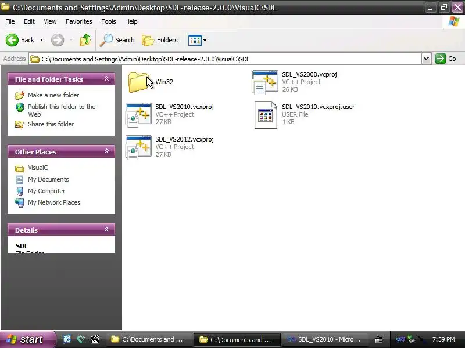Go up one folder level icon
The width and height of the screenshot is (465, 348).
[x=85, y=40]
